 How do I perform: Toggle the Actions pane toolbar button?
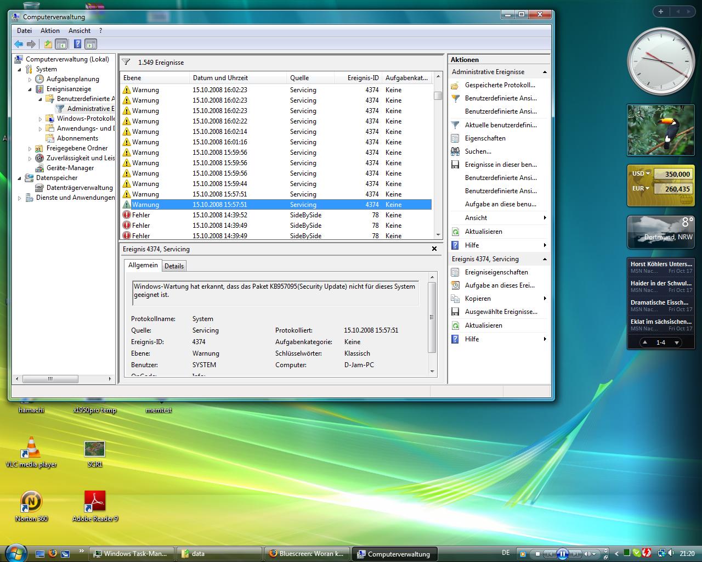[x=91, y=44]
